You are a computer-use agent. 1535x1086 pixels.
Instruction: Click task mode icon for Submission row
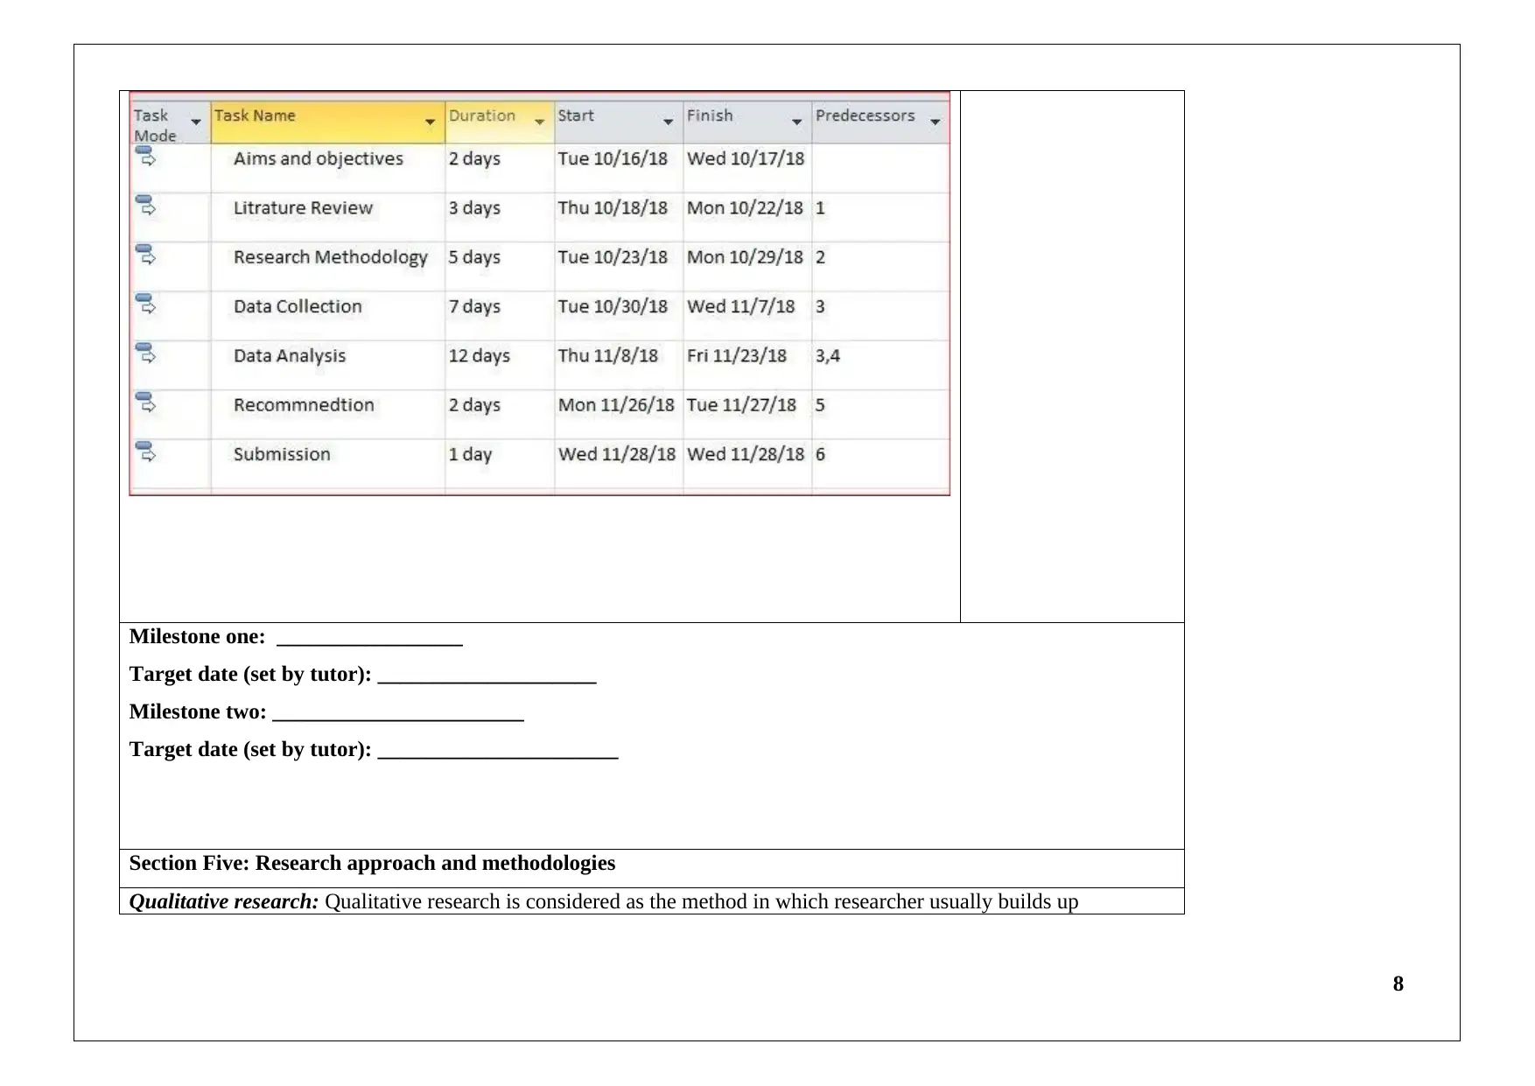coord(146,452)
